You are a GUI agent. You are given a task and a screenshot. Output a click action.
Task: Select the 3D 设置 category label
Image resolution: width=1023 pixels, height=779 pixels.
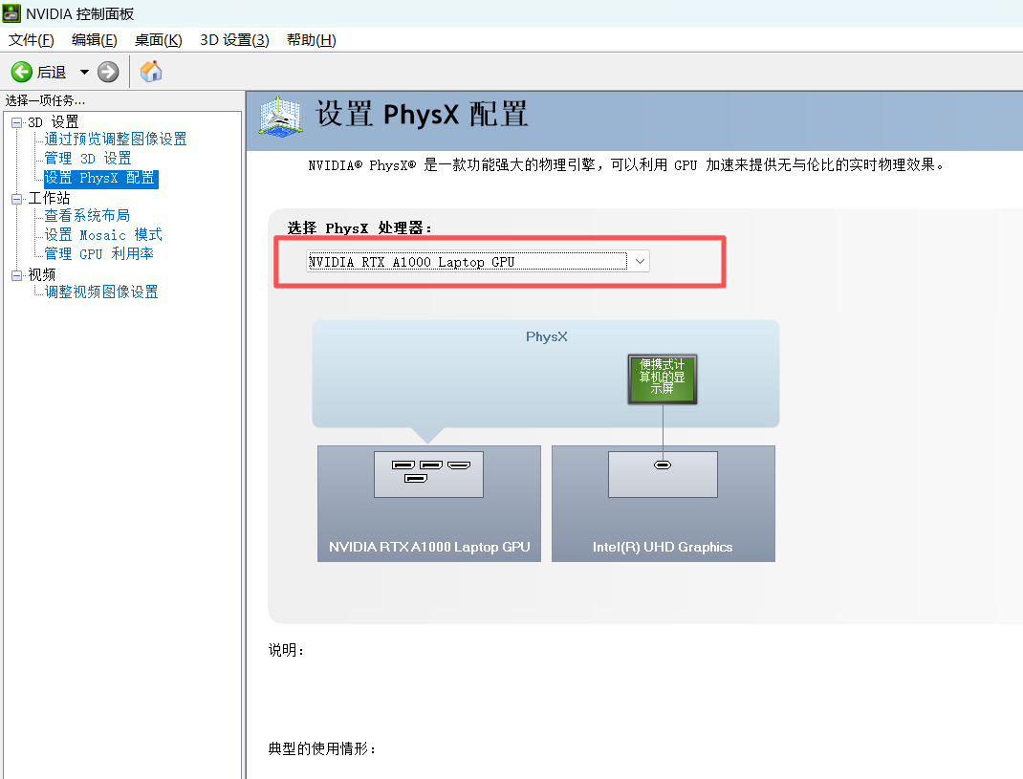[53, 122]
